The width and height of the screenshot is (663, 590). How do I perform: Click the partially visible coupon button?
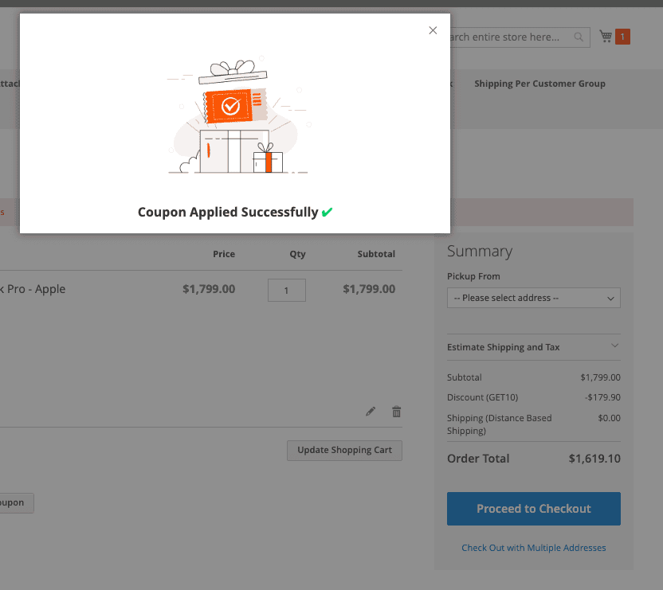[x=14, y=502]
